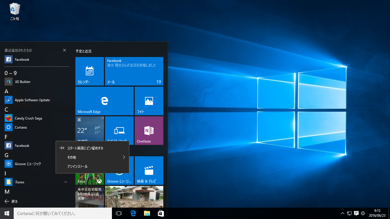Image resolution: width=390 pixels, height=219 pixels.
Task: Open the 米中古住宅販売 news tile
Action: tap(90, 197)
